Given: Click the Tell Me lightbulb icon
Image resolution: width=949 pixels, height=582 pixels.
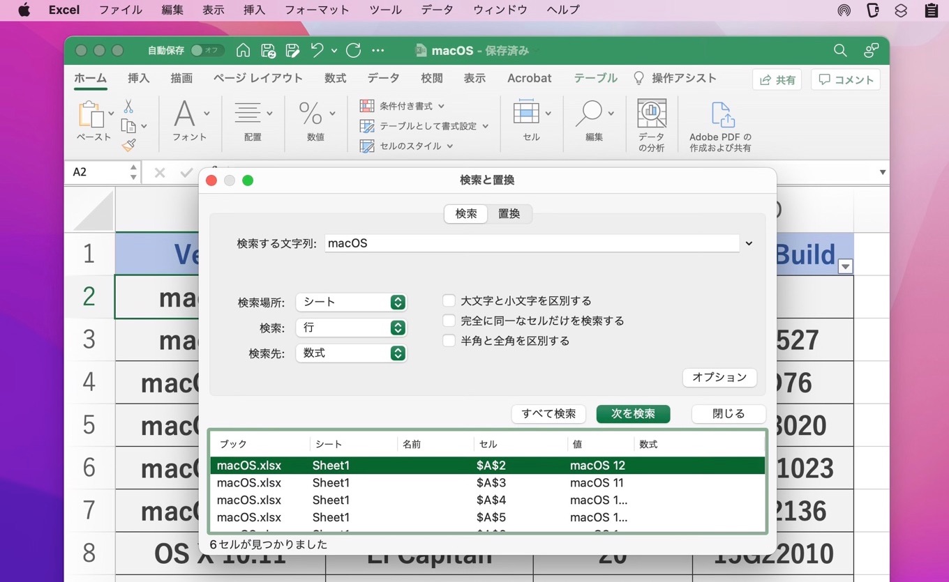Looking at the screenshot, I should (638, 78).
